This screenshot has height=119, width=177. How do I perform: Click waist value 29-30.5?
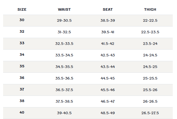pos(64,21)
